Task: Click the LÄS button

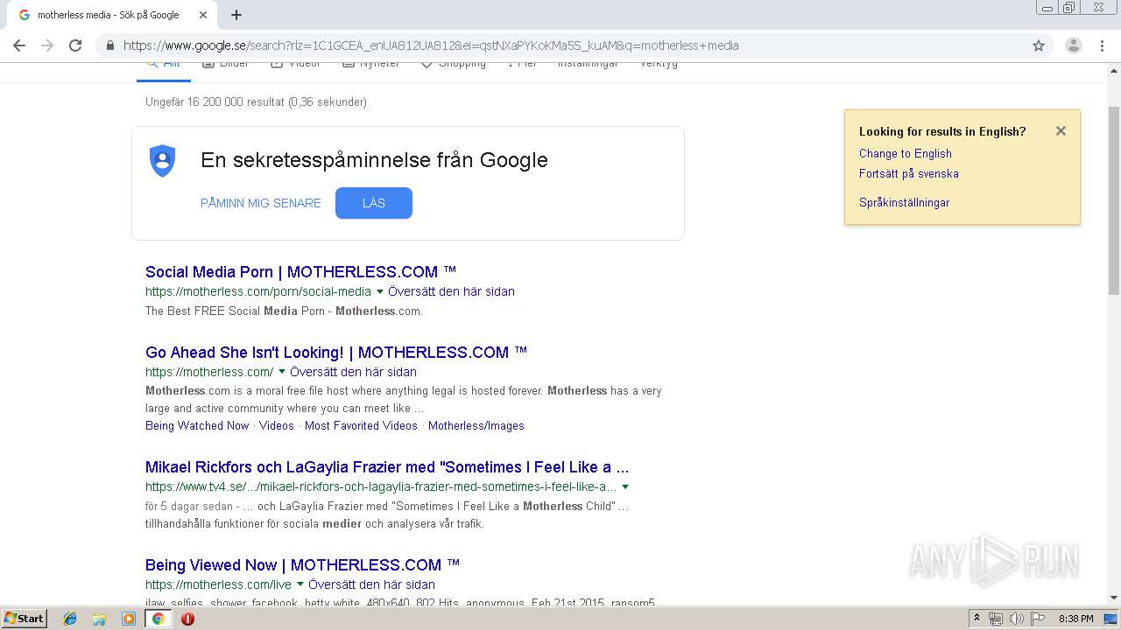Action: 374,203
